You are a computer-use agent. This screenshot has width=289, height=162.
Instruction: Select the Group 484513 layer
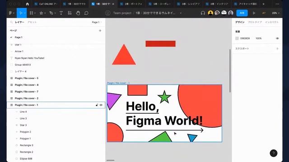(x=56, y=65)
